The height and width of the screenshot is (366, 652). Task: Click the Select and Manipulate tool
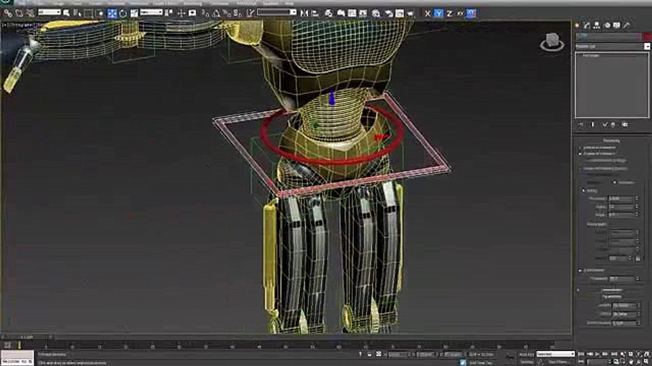(x=181, y=13)
